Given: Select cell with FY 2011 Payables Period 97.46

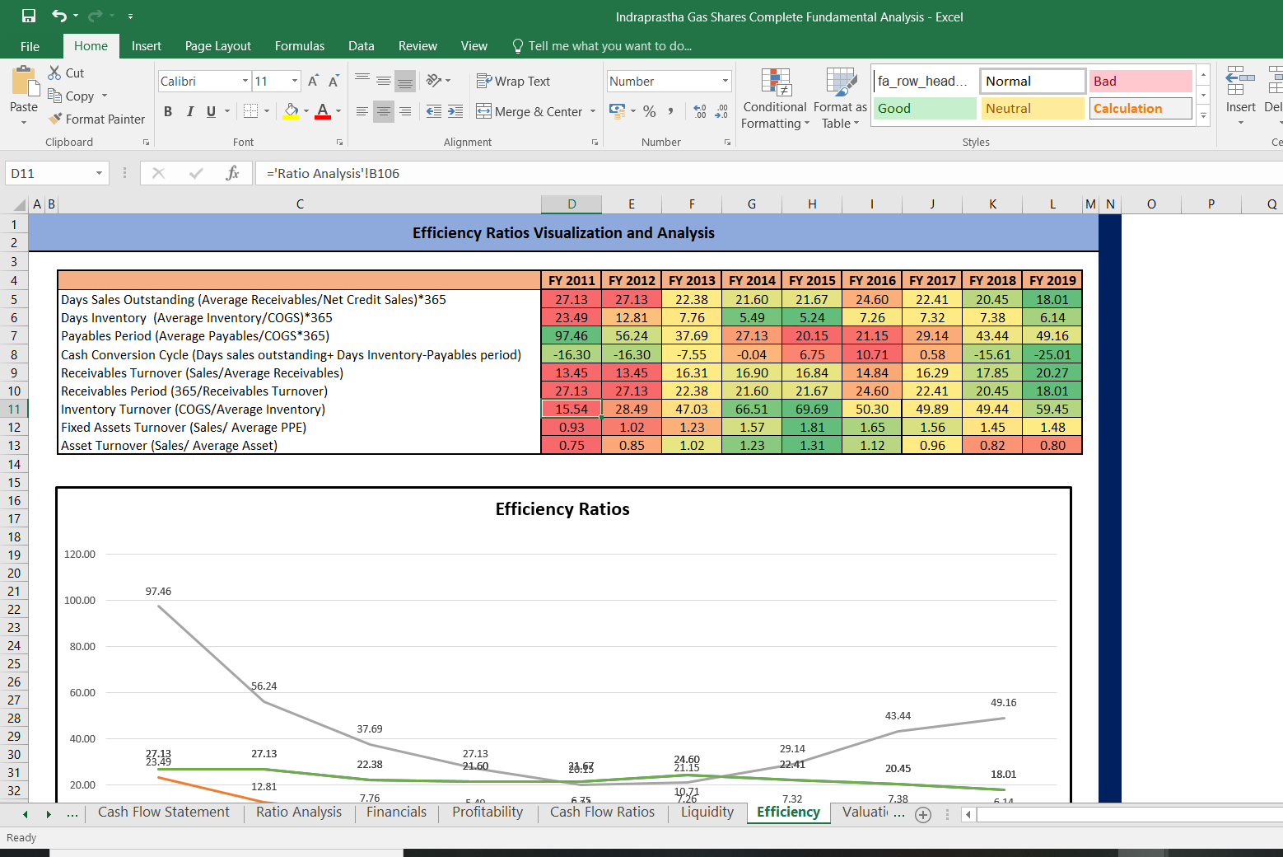Looking at the screenshot, I should point(572,335).
